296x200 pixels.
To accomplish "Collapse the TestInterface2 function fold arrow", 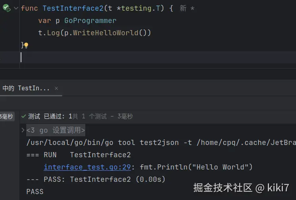I will tap(16, 8).
